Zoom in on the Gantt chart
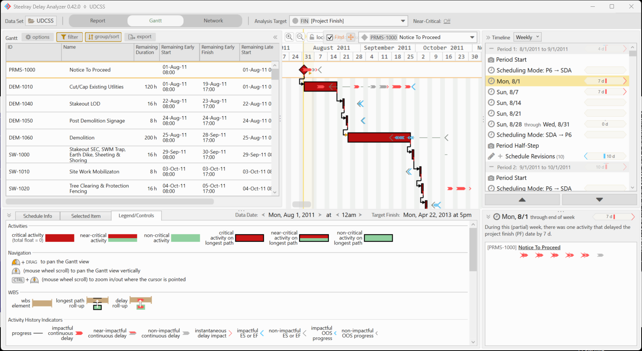This screenshot has width=642, height=351. [x=289, y=37]
